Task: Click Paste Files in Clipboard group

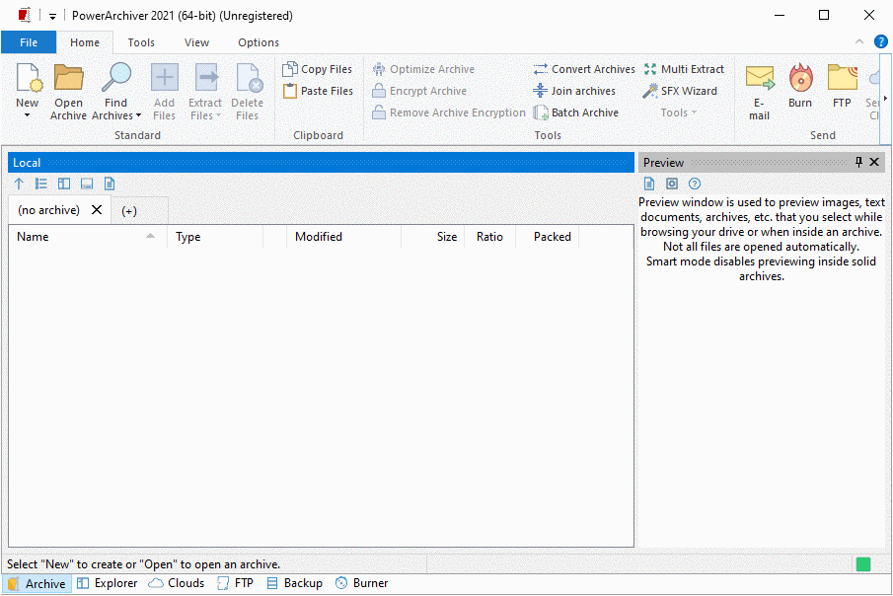Action: 318,91
